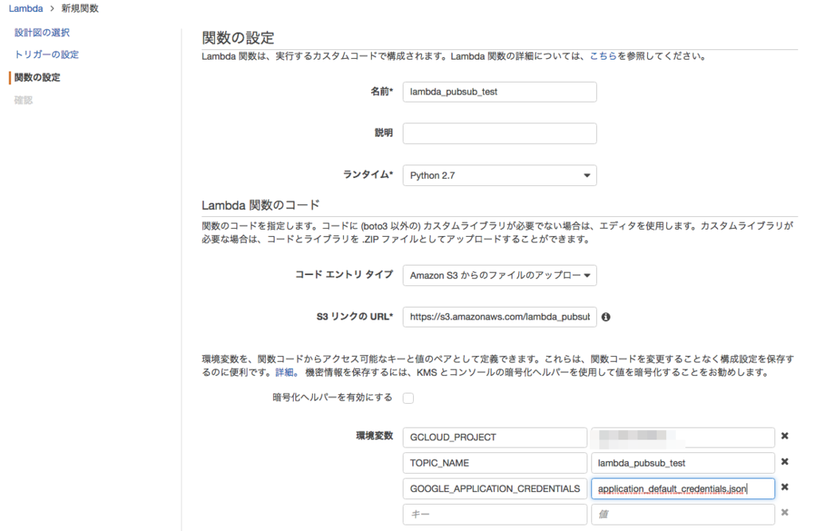The image size is (815, 531).
Task: Remove the GCLOUD_PROJECT variable row
Action: tap(785, 436)
